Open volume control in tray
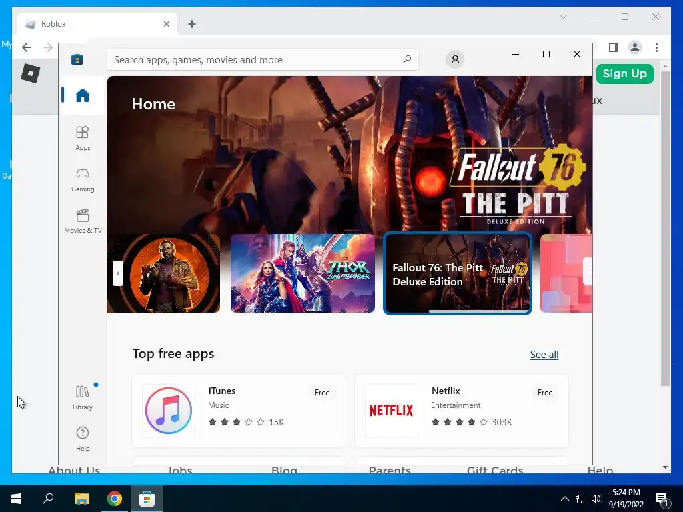This screenshot has height=512, width=683. click(596, 499)
